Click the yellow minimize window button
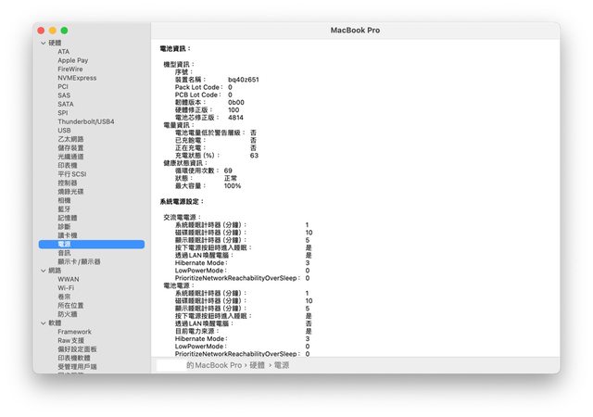The image size is (593, 417). tap(53, 31)
